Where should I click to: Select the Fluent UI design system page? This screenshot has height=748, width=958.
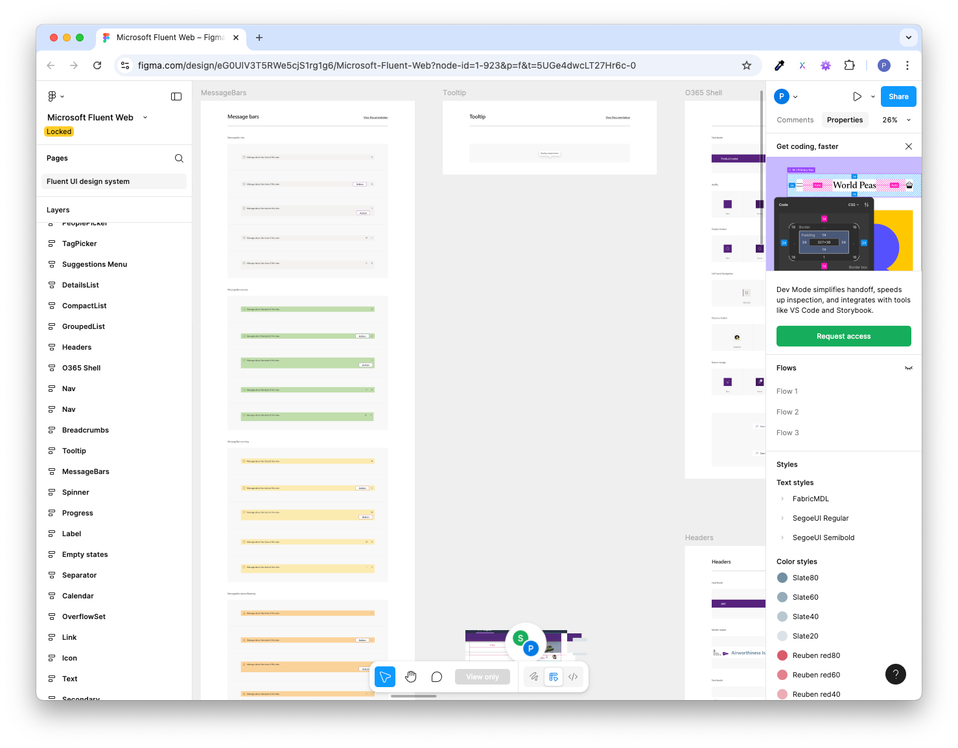[114, 181]
